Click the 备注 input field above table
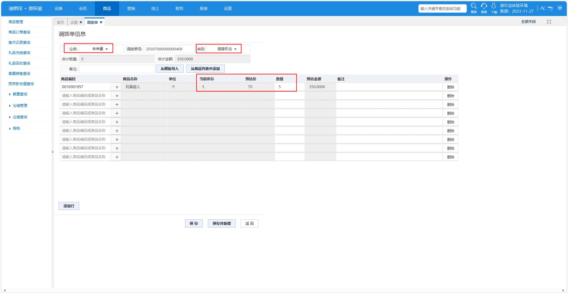The width and height of the screenshot is (568, 293). click(117, 69)
